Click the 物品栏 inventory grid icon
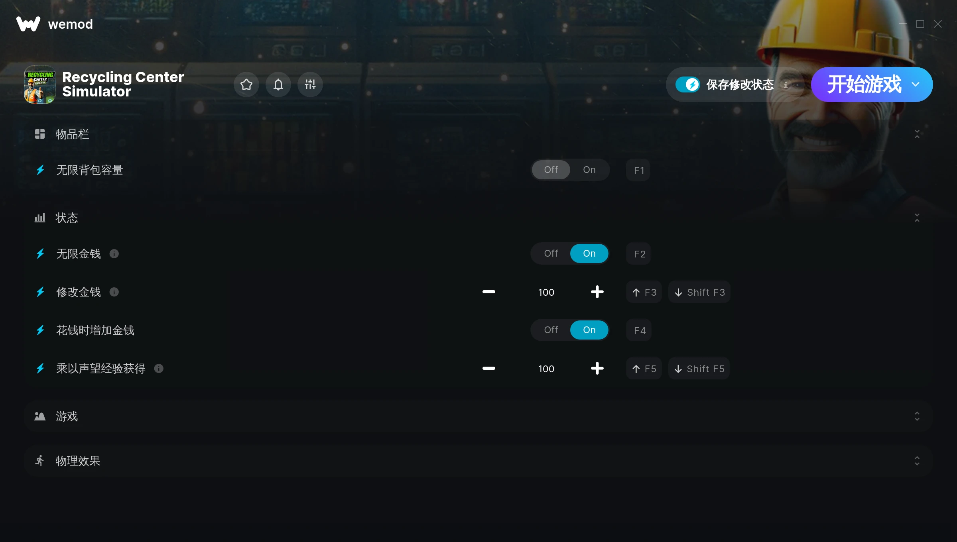Viewport: 957px width, 542px height. [39, 134]
